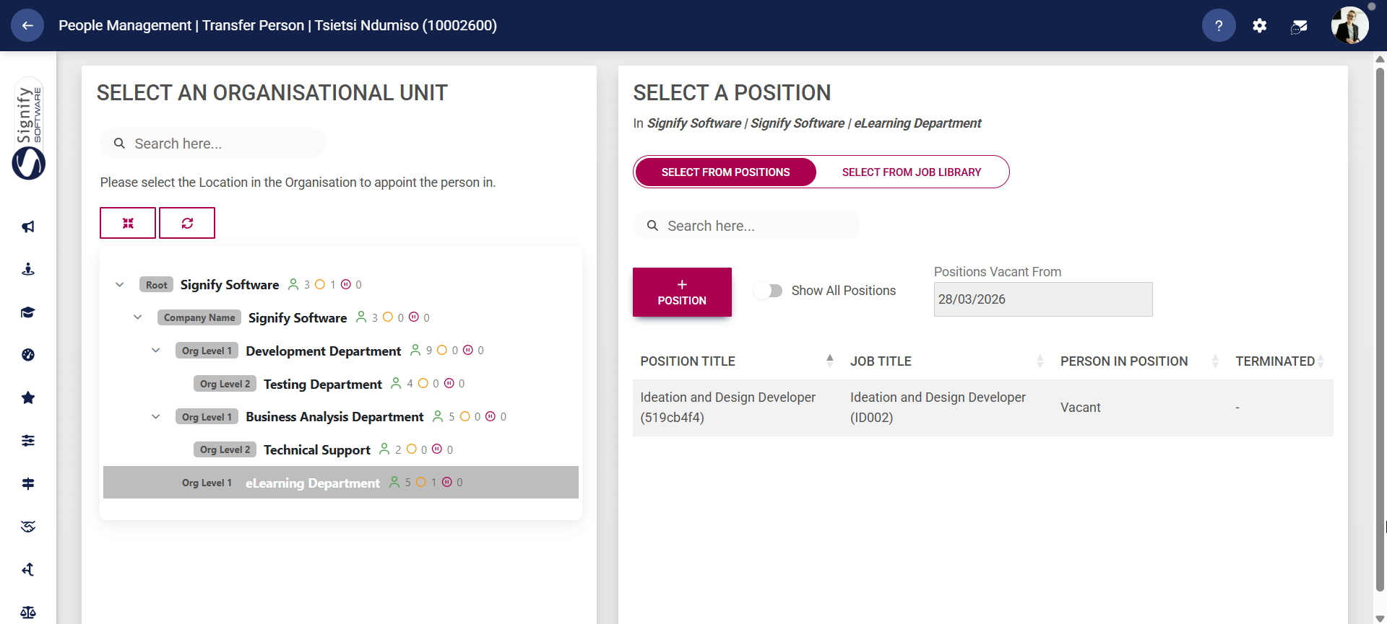The height and width of the screenshot is (624, 1387).
Task: Select Business Analysis Department unit
Action: [x=334, y=416]
